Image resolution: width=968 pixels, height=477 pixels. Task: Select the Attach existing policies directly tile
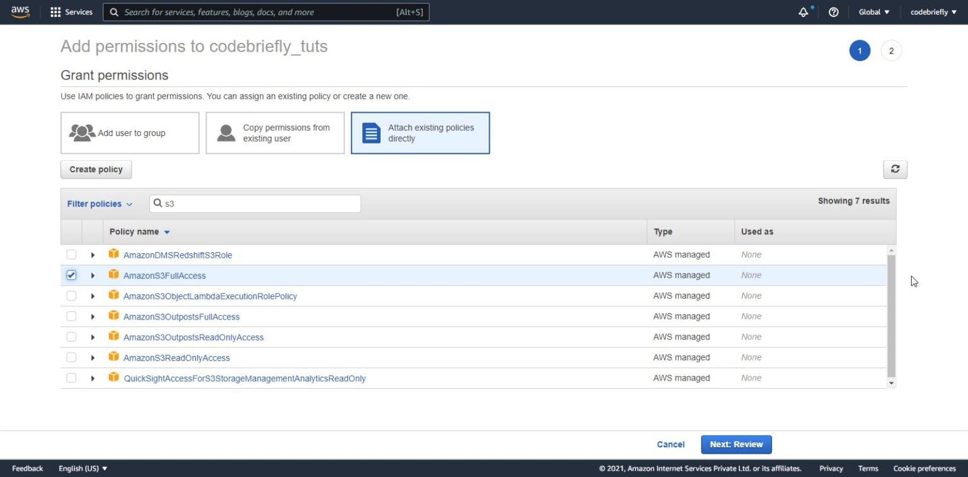click(420, 133)
